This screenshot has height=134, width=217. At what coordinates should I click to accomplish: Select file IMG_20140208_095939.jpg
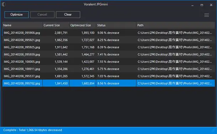108,54
